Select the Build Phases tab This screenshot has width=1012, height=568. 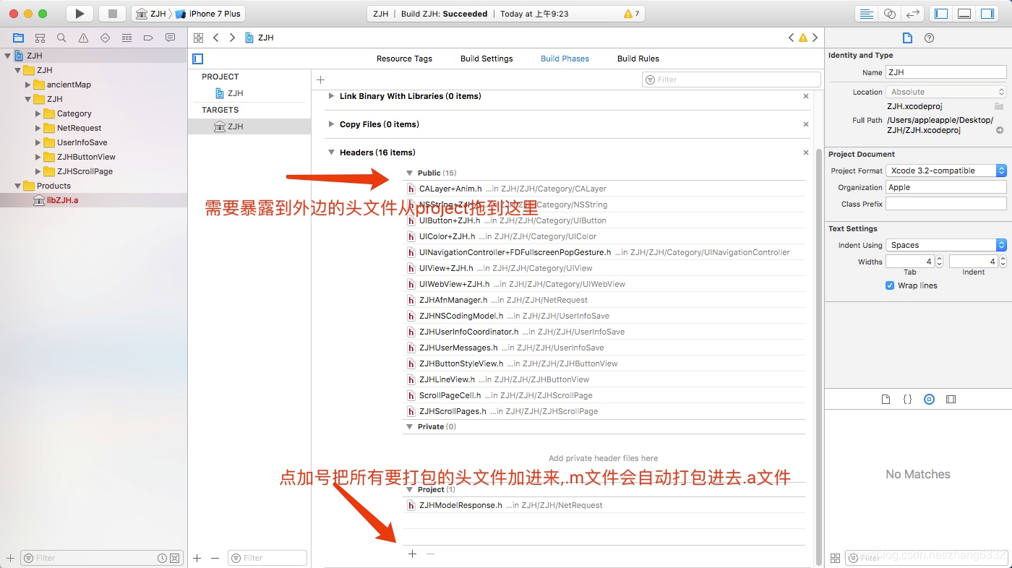tap(565, 59)
